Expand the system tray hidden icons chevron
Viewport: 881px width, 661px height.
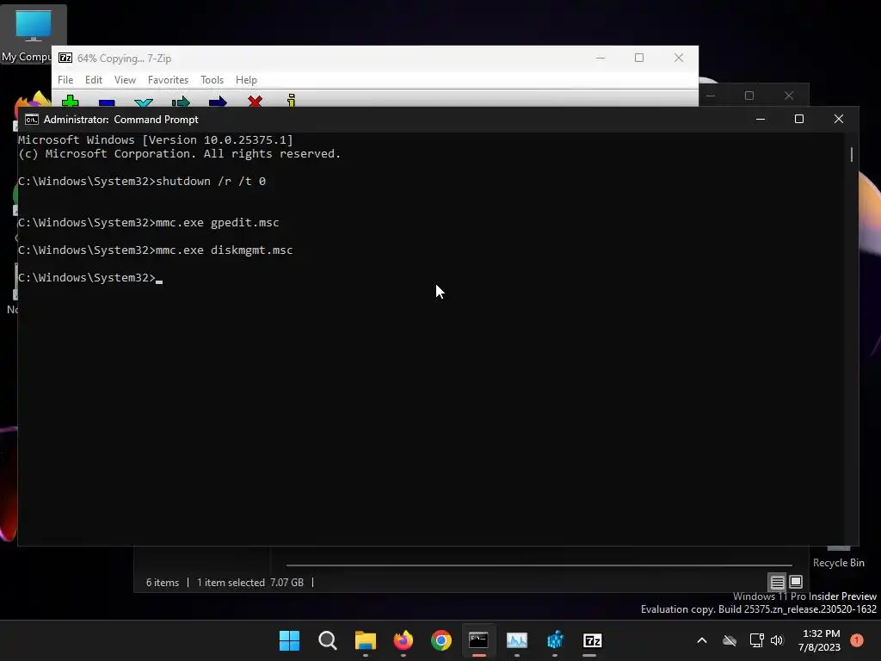[x=702, y=640]
